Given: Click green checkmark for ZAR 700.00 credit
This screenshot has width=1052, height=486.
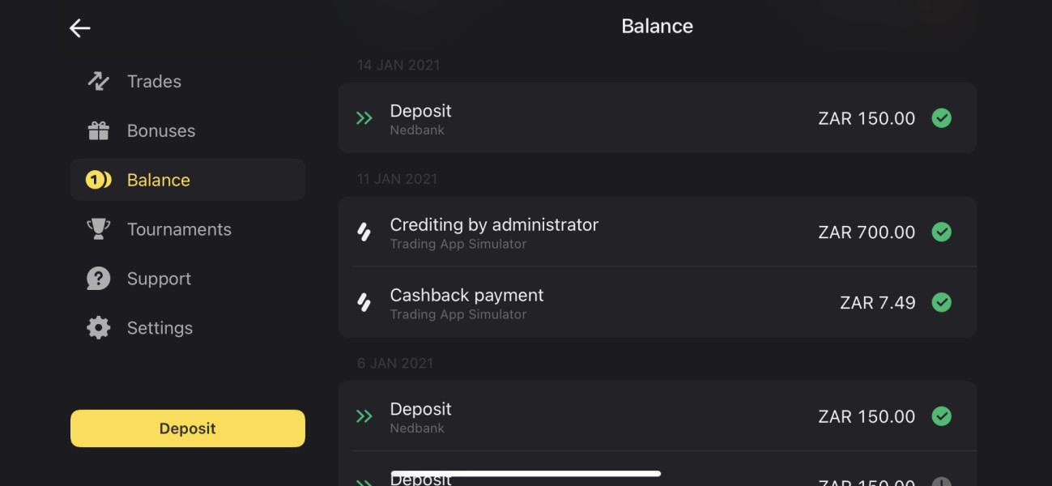Looking at the screenshot, I should coord(941,232).
